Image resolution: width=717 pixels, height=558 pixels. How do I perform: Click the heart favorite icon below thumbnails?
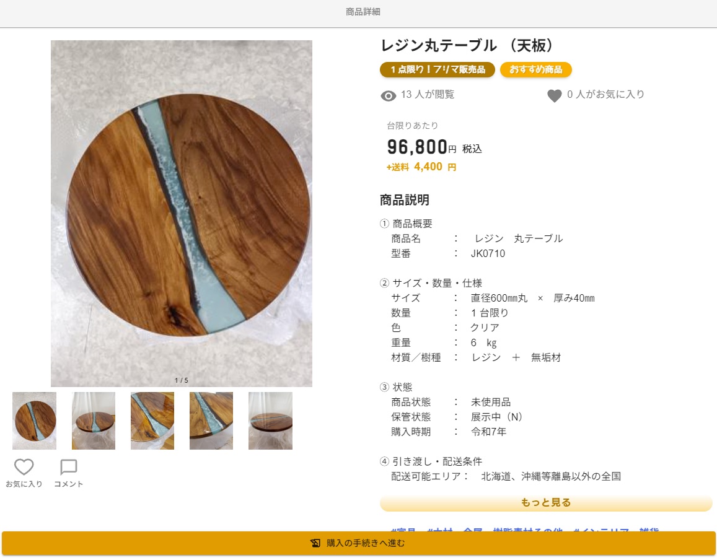[x=24, y=466]
